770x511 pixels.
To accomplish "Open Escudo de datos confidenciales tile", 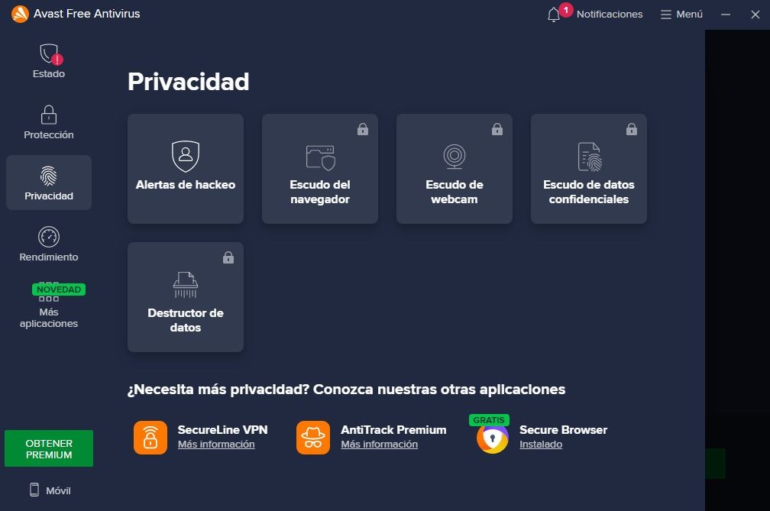I will [x=589, y=169].
